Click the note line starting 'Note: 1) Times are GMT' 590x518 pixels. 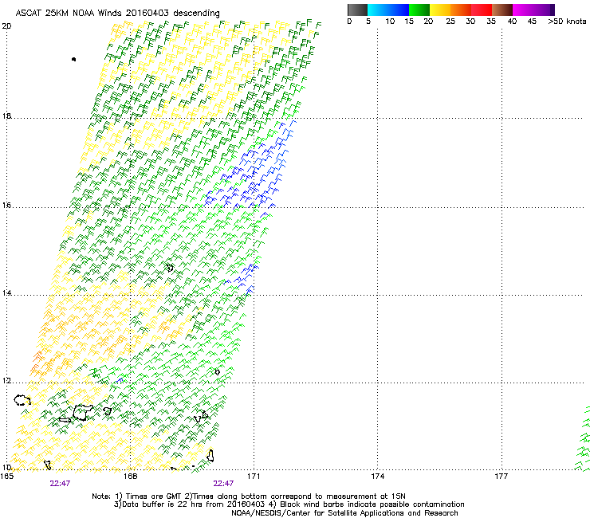(x=249, y=496)
